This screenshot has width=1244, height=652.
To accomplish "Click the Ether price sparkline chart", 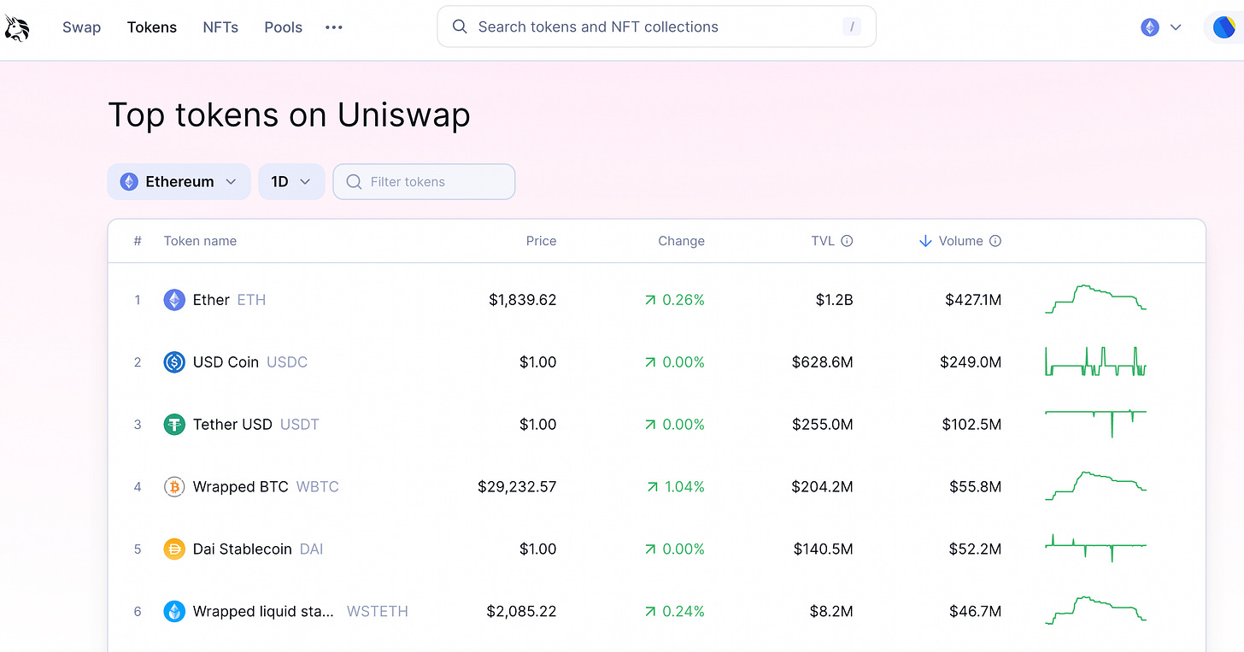I will click(x=1095, y=299).
